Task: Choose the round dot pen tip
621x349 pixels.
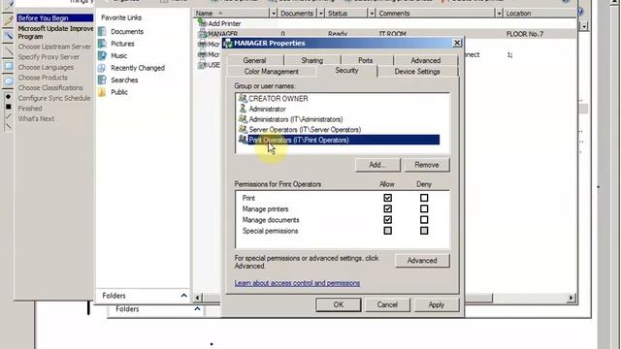Action: (x=8, y=97)
